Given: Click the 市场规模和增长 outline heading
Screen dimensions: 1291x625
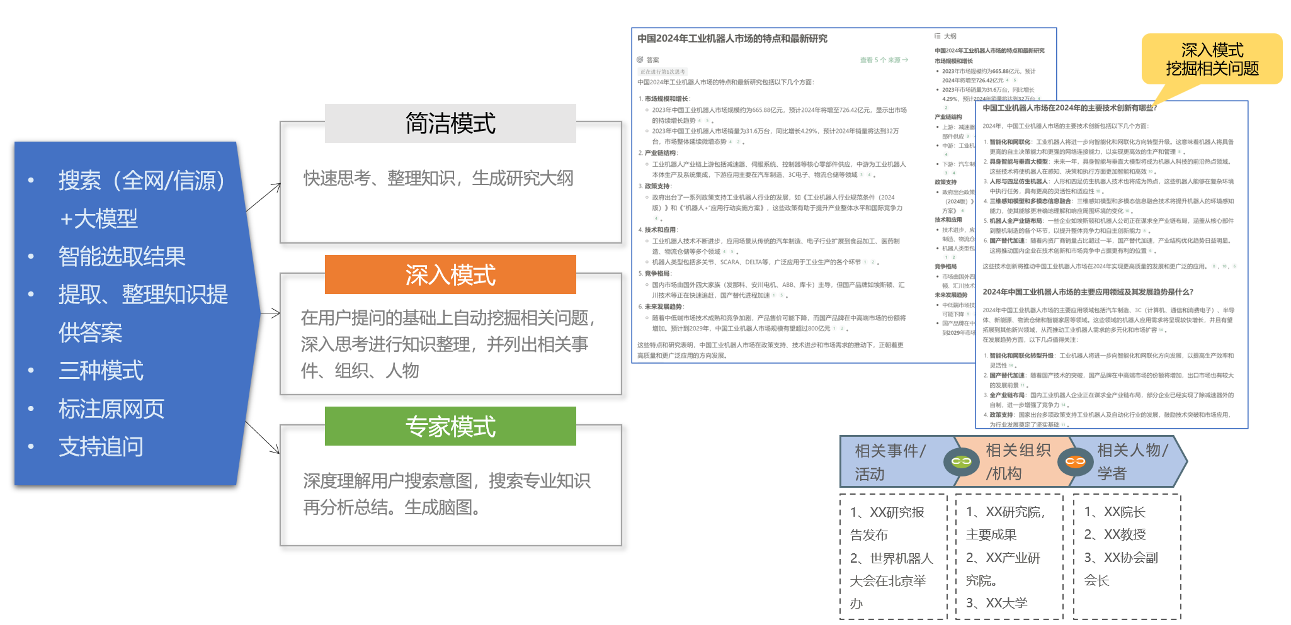Looking at the screenshot, I should [x=953, y=61].
